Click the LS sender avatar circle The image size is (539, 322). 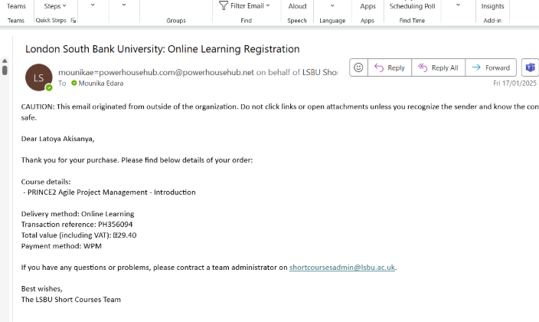[39, 77]
